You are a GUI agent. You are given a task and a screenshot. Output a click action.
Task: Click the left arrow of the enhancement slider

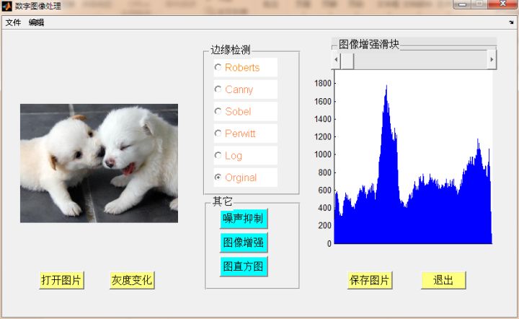tap(336, 60)
